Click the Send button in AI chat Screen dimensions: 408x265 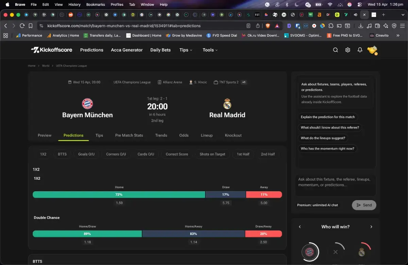[x=364, y=205]
